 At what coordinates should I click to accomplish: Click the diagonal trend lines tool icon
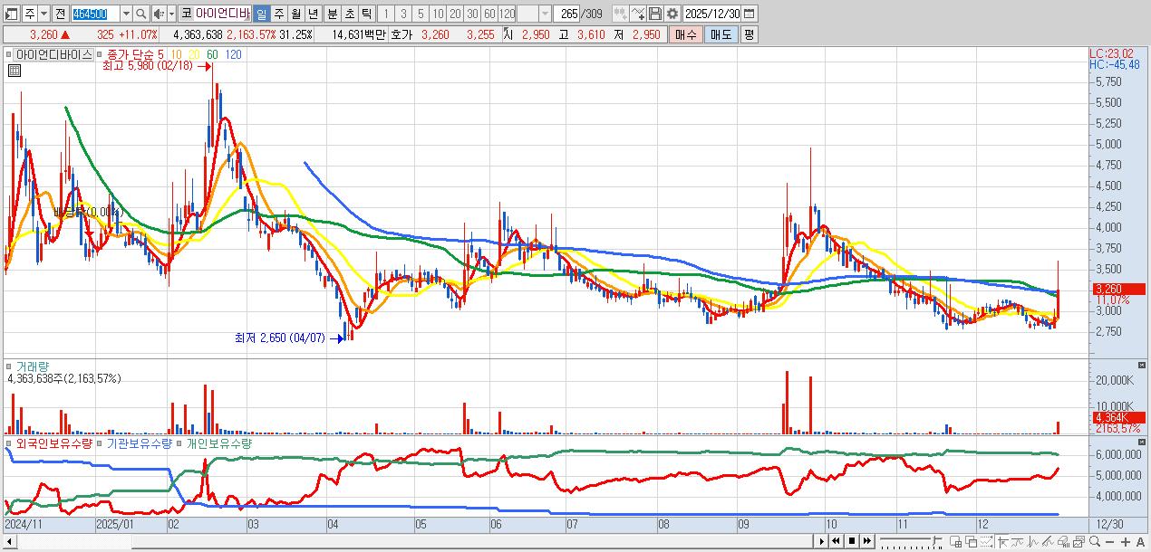[1048, 542]
